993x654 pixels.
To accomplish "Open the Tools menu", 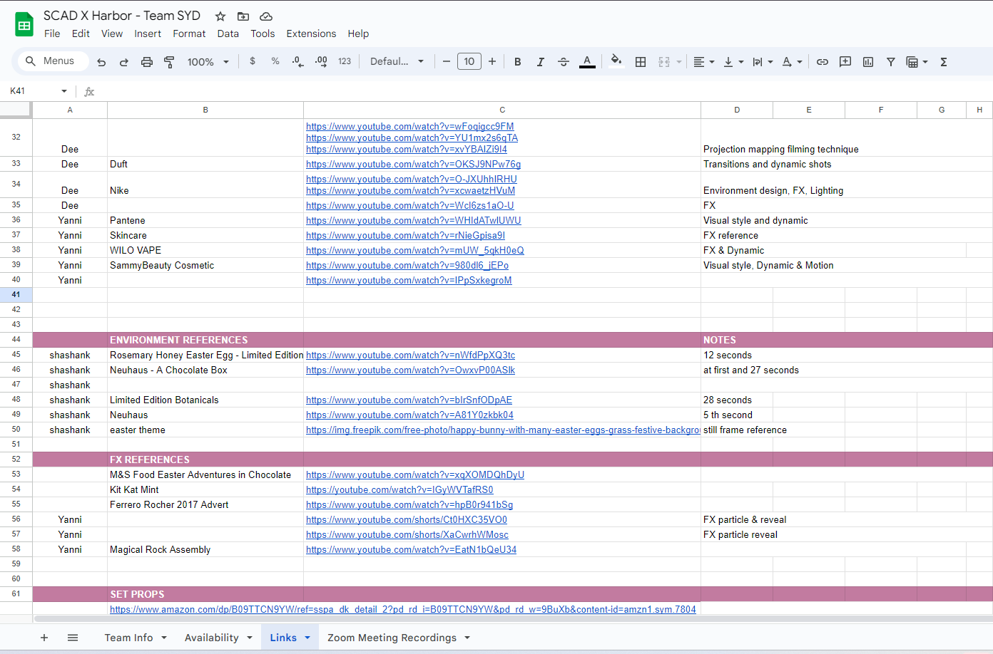I will 263,33.
